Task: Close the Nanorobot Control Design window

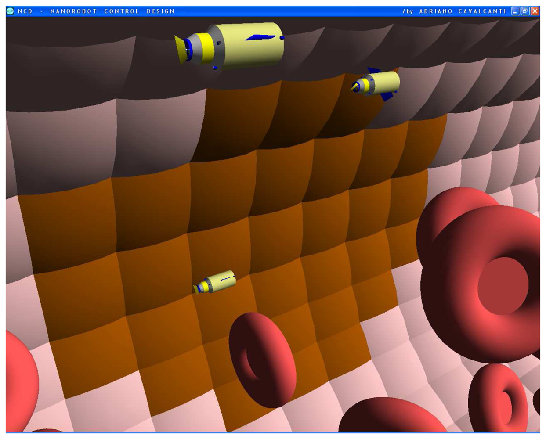Action: [x=535, y=11]
